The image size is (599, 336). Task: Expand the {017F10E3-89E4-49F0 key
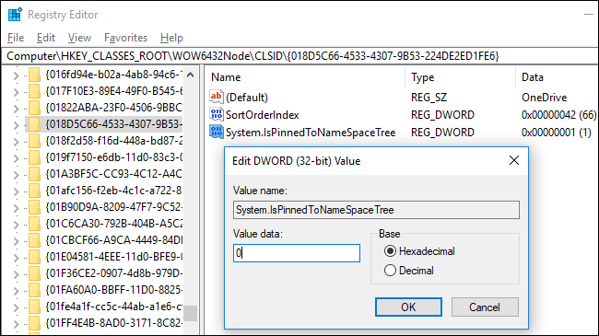(16, 92)
